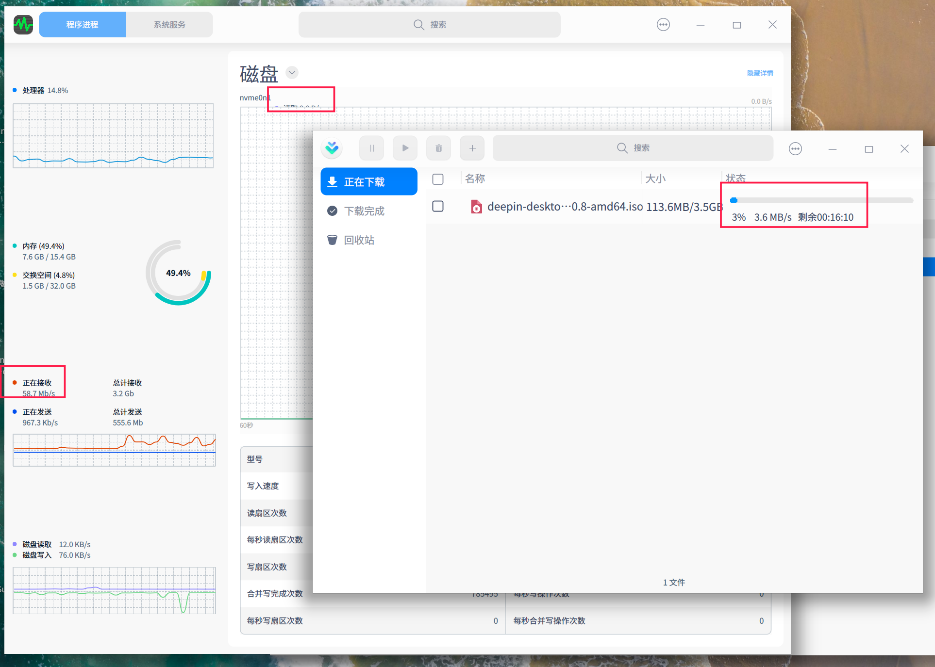Screen dimensions: 935x667
Task: Select the deepin-desktop iso download checkbox
Action: pyautogui.click(x=437, y=206)
